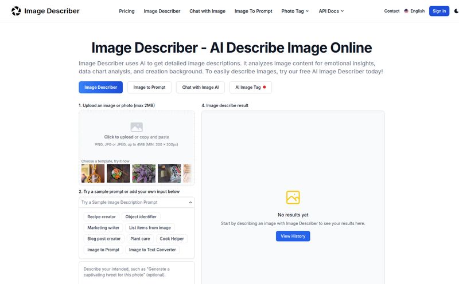Click the upload image placeholder icon
Image resolution: width=459 pixels, height=284 pixels.
(x=137, y=127)
